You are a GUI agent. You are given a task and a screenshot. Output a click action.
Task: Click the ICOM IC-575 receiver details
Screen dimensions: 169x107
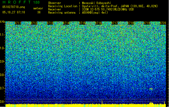(108, 9)
